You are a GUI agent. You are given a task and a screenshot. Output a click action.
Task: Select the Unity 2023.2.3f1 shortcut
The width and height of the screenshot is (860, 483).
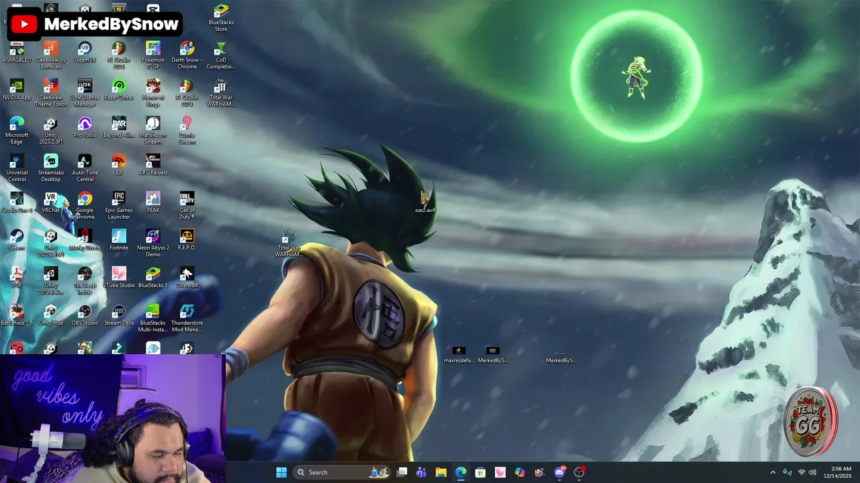coord(51,131)
